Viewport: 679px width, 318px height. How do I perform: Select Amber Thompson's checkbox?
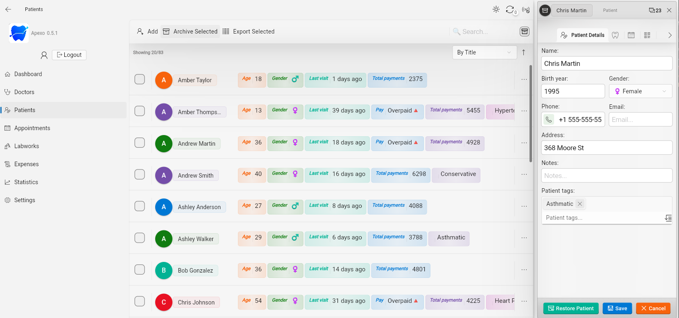(x=140, y=111)
